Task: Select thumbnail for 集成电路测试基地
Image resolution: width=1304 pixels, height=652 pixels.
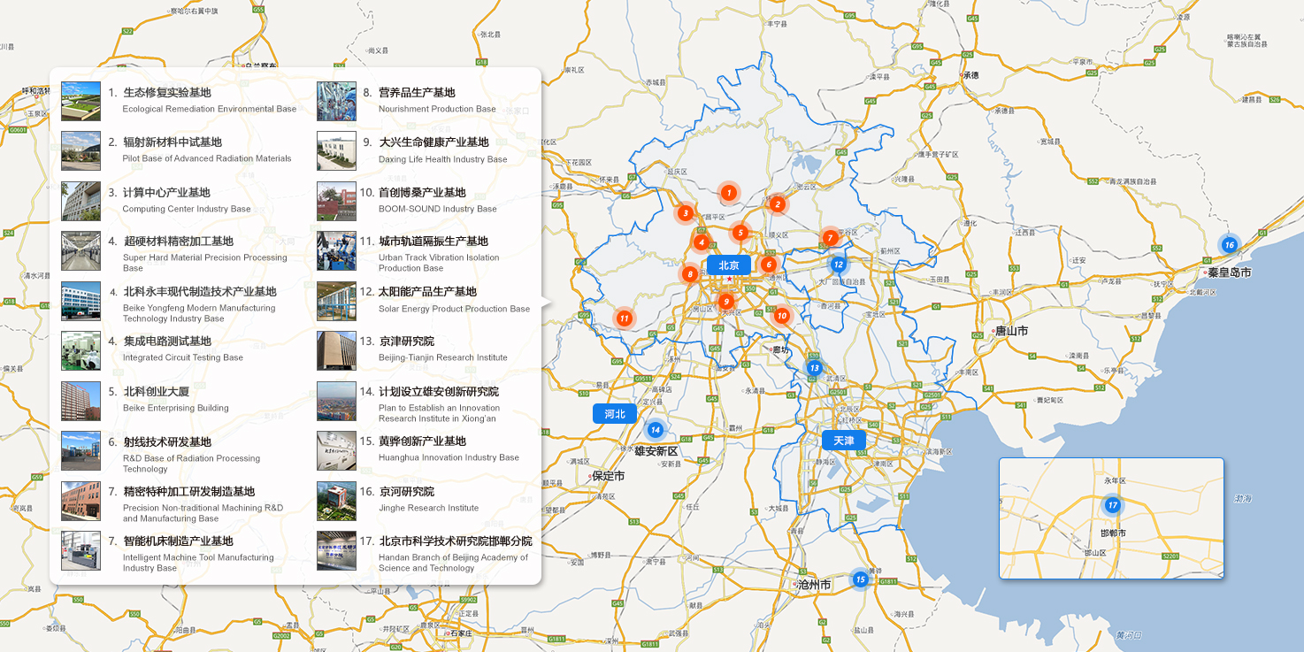Action: 81,351
